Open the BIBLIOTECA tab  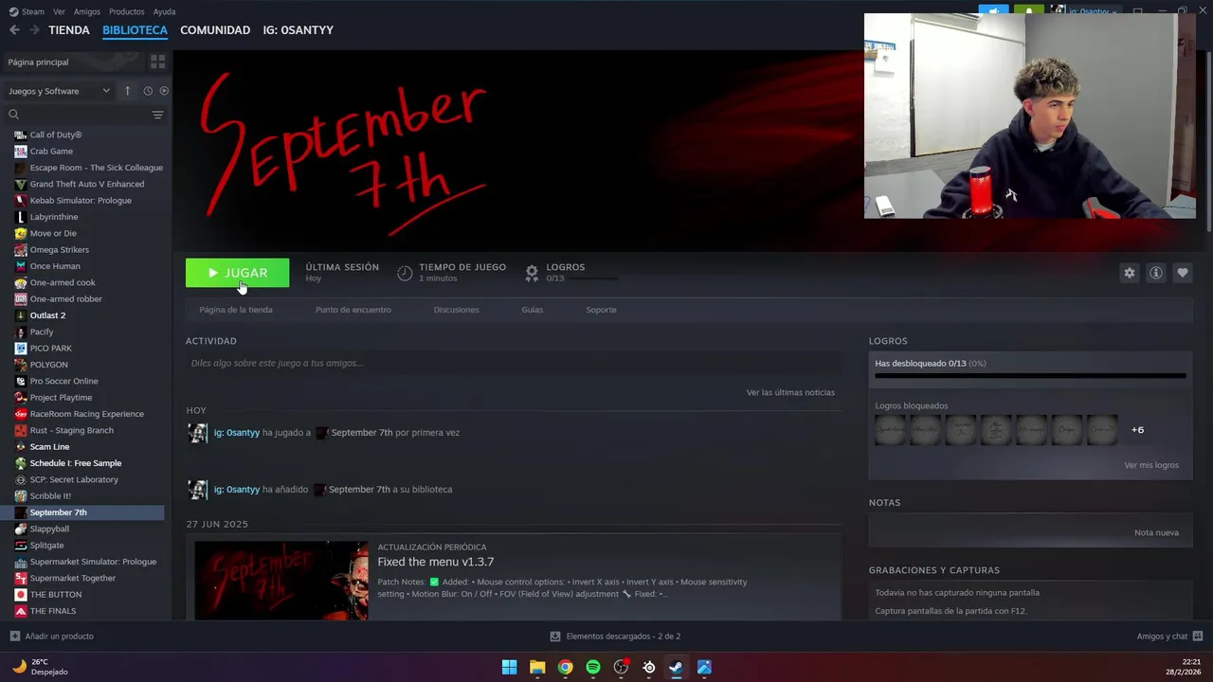135,30
